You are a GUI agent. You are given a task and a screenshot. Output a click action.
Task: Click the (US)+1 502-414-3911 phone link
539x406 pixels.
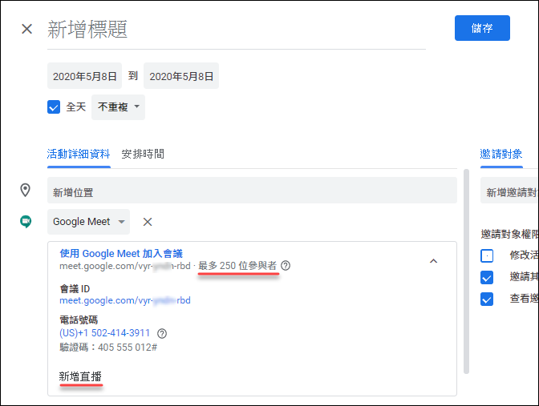click(x=105, y=333)
